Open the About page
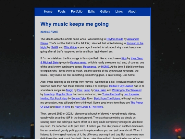Screen dimensions: 185x139 pos(132,12)
